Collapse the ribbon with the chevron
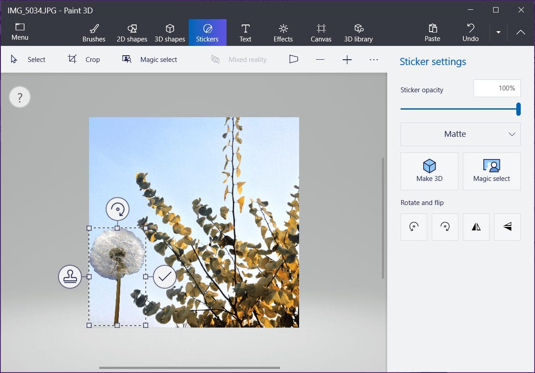Screen dimensions: 535x373 [520, 33]
